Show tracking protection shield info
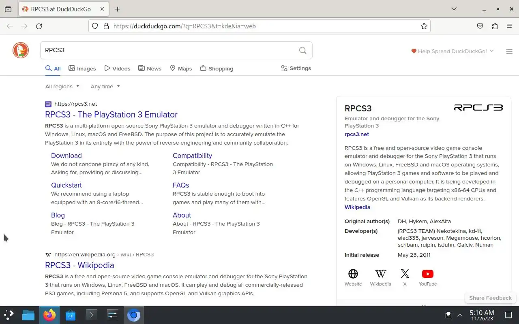 pyautogui.click(x=95, y=26)
